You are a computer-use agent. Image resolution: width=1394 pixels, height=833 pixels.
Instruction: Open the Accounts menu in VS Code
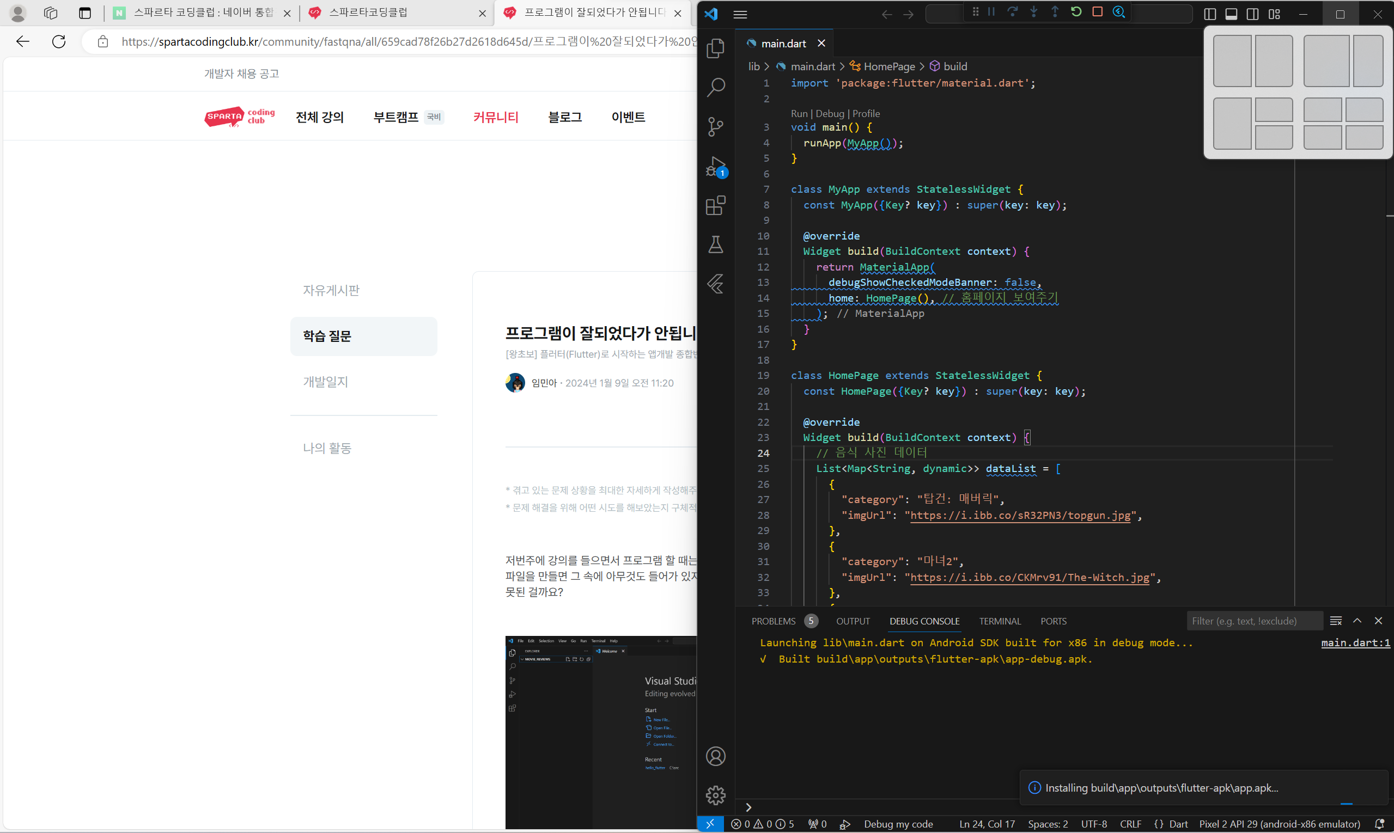point(716,756)
